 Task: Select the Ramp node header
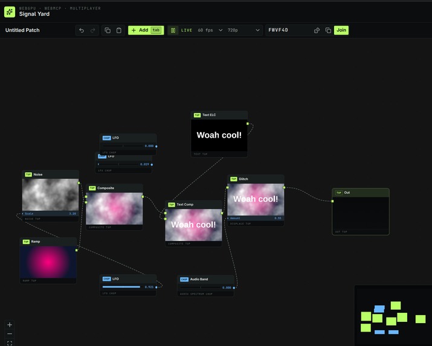coord(48,242)
